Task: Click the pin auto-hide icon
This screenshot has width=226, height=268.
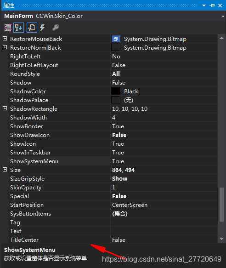Action: (212, 6)
